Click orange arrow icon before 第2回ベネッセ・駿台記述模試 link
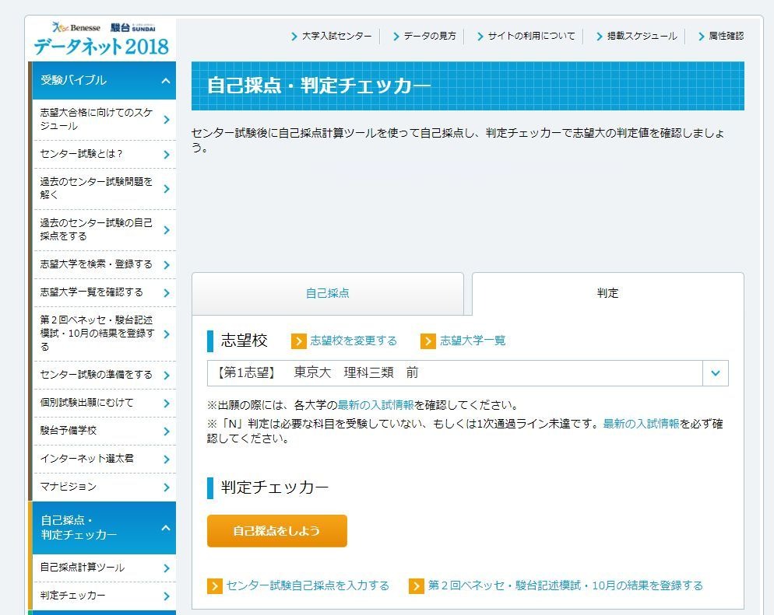Image resolution: width=774 pixels, height=615 pixels. pyautogui.click(x=417, y=586)
